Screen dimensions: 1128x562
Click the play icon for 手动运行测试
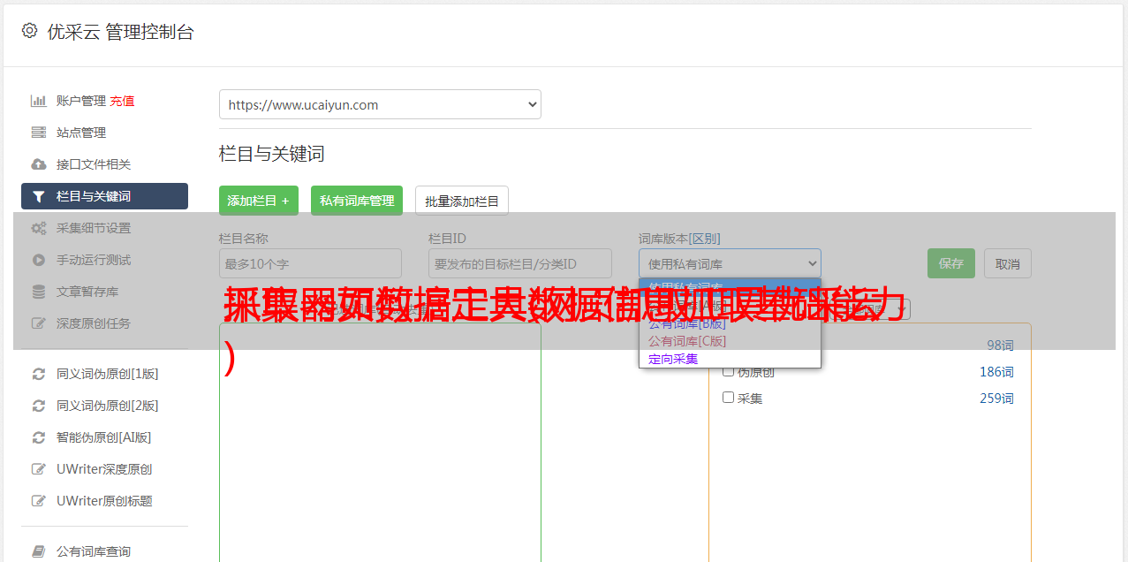point(38,260)
